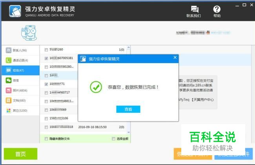255x165 pixels.
Task: Open the 帮助 question mark icon
Action: coord(217,9)
